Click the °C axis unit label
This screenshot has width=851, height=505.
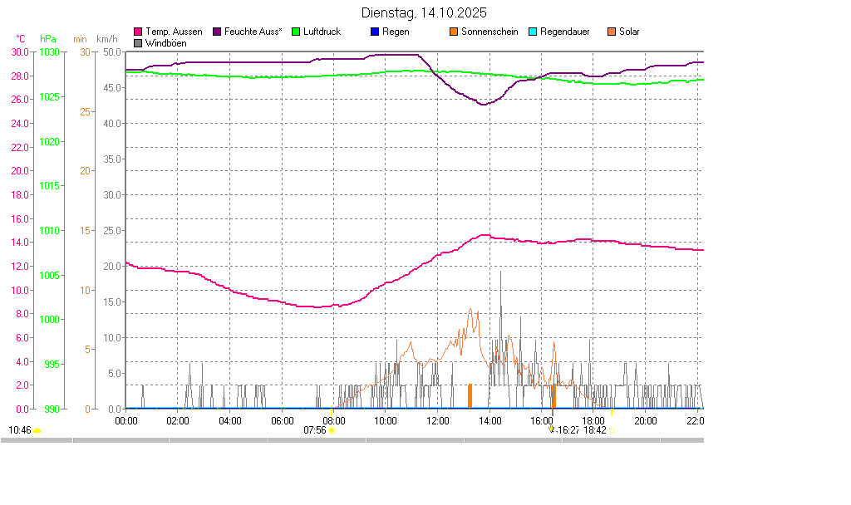pyautogui.click(x=21, y=39)
